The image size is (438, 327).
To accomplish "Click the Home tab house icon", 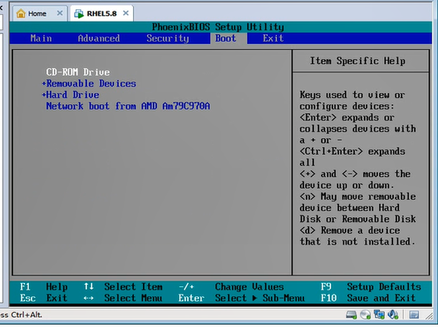I will tap(21, 13).
